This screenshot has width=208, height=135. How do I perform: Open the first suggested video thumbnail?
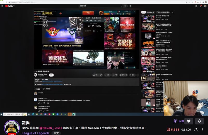click(x=148, y=19)
